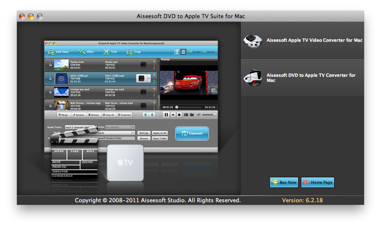Select Aiseesoft DVD to Apple TV Converter entry
The height and width of the screenshot is (228, 381).
click(x=311, y=78)
